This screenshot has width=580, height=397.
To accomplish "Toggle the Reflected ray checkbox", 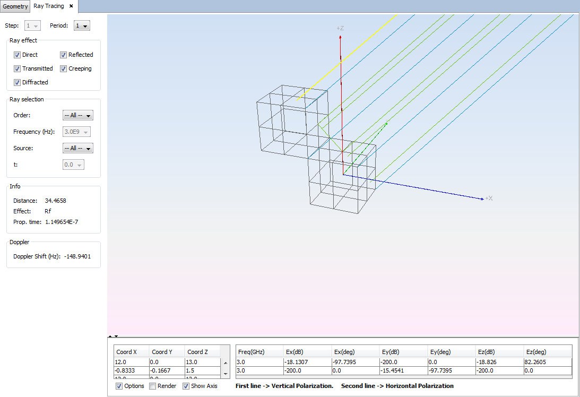I will pos(64,55).
